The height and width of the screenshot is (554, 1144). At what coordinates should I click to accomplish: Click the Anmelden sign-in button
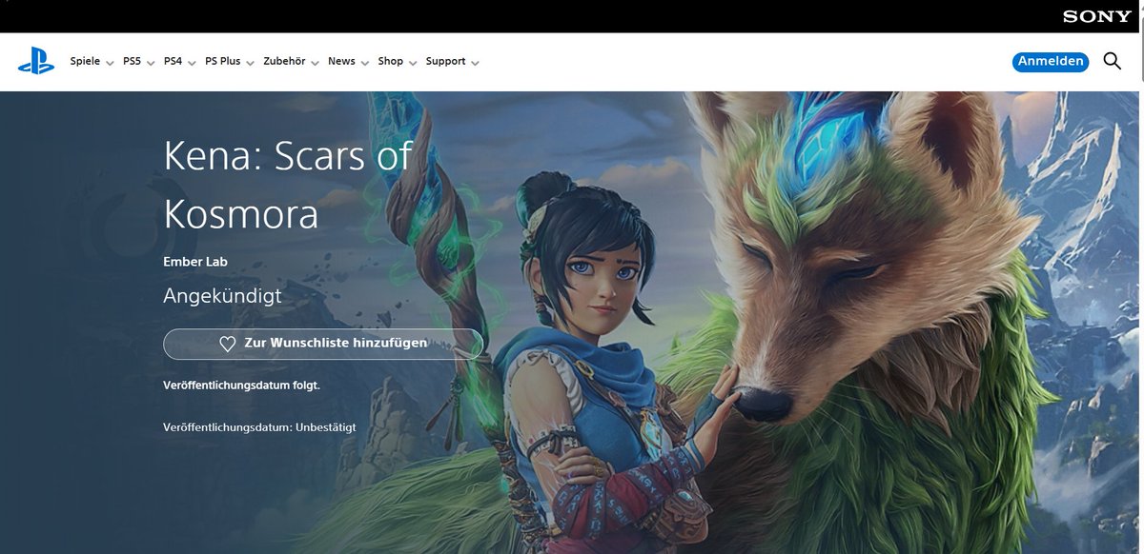pyautogui.click(x=1051, y=61)
